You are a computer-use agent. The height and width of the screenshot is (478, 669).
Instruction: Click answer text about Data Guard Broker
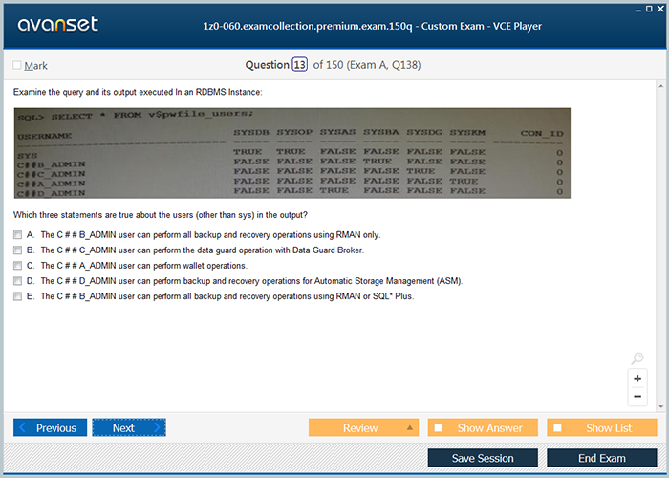(x=203, y=250)
